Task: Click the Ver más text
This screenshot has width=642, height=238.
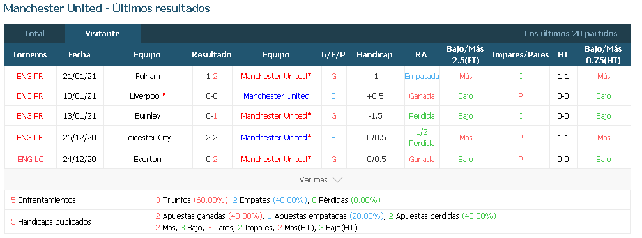Action: tap(313, 180)
